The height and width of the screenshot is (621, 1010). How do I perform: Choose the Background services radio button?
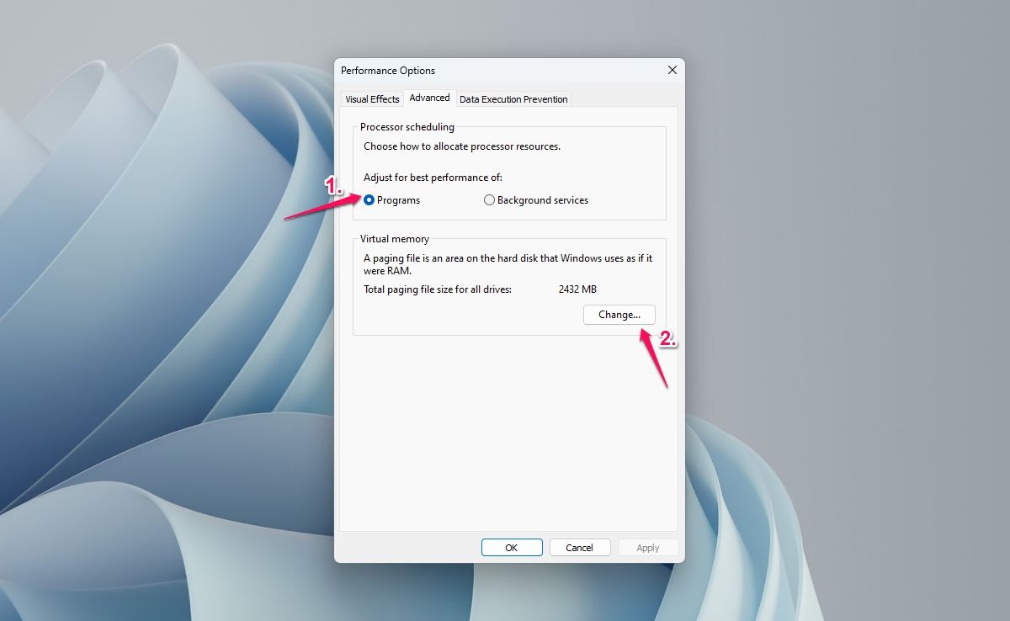tap(489, 200)
